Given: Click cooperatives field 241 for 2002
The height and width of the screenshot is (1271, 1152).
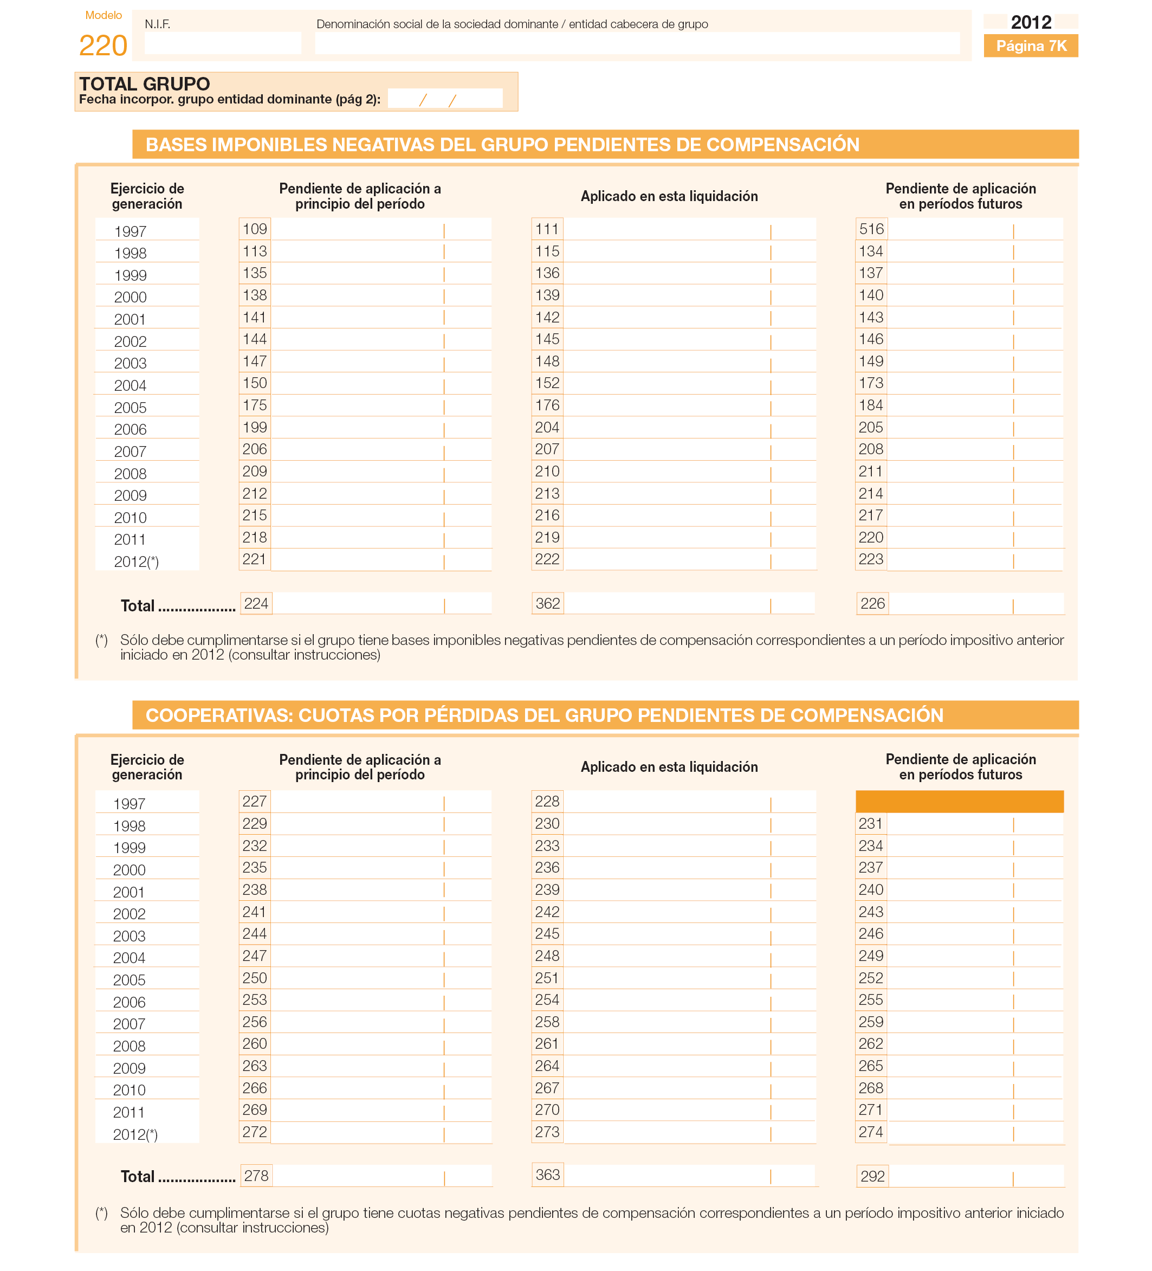Looking at the screenshot, I should click(380, 912).
